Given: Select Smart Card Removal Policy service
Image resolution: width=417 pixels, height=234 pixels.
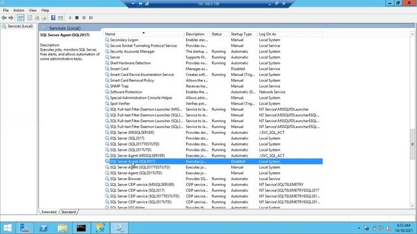Looking at the screenshot, I should pos(132,81).
